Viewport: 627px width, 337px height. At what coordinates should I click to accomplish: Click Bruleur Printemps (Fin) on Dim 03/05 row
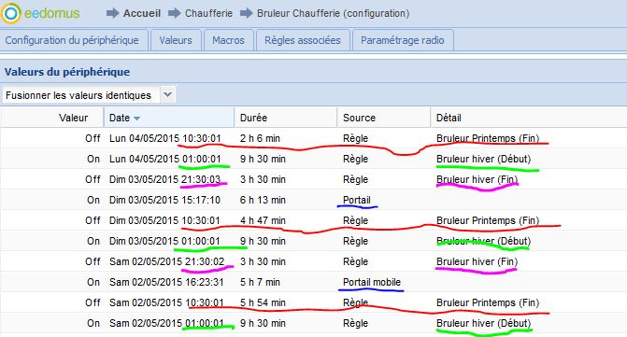[x=488, y=221]
